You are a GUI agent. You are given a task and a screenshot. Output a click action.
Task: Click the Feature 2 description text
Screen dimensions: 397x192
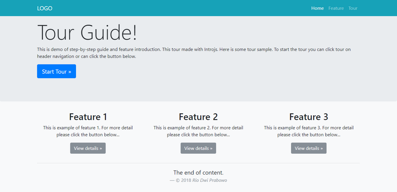(198, 131)
